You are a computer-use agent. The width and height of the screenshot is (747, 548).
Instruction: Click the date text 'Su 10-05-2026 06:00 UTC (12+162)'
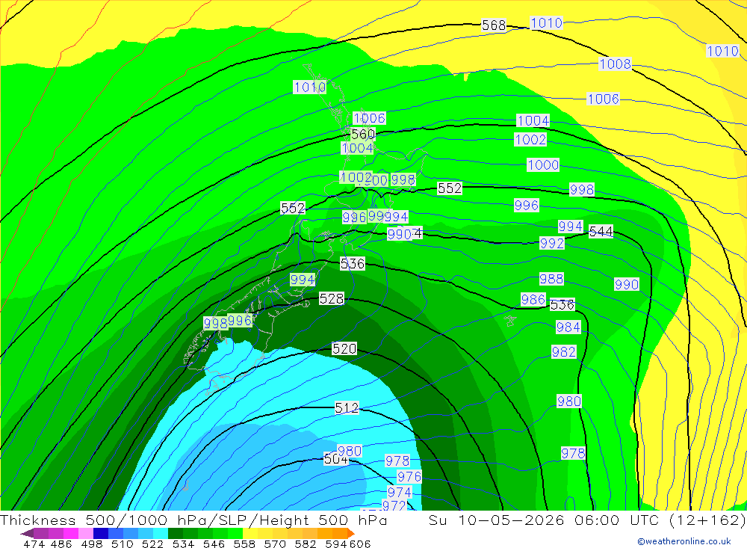587,520
